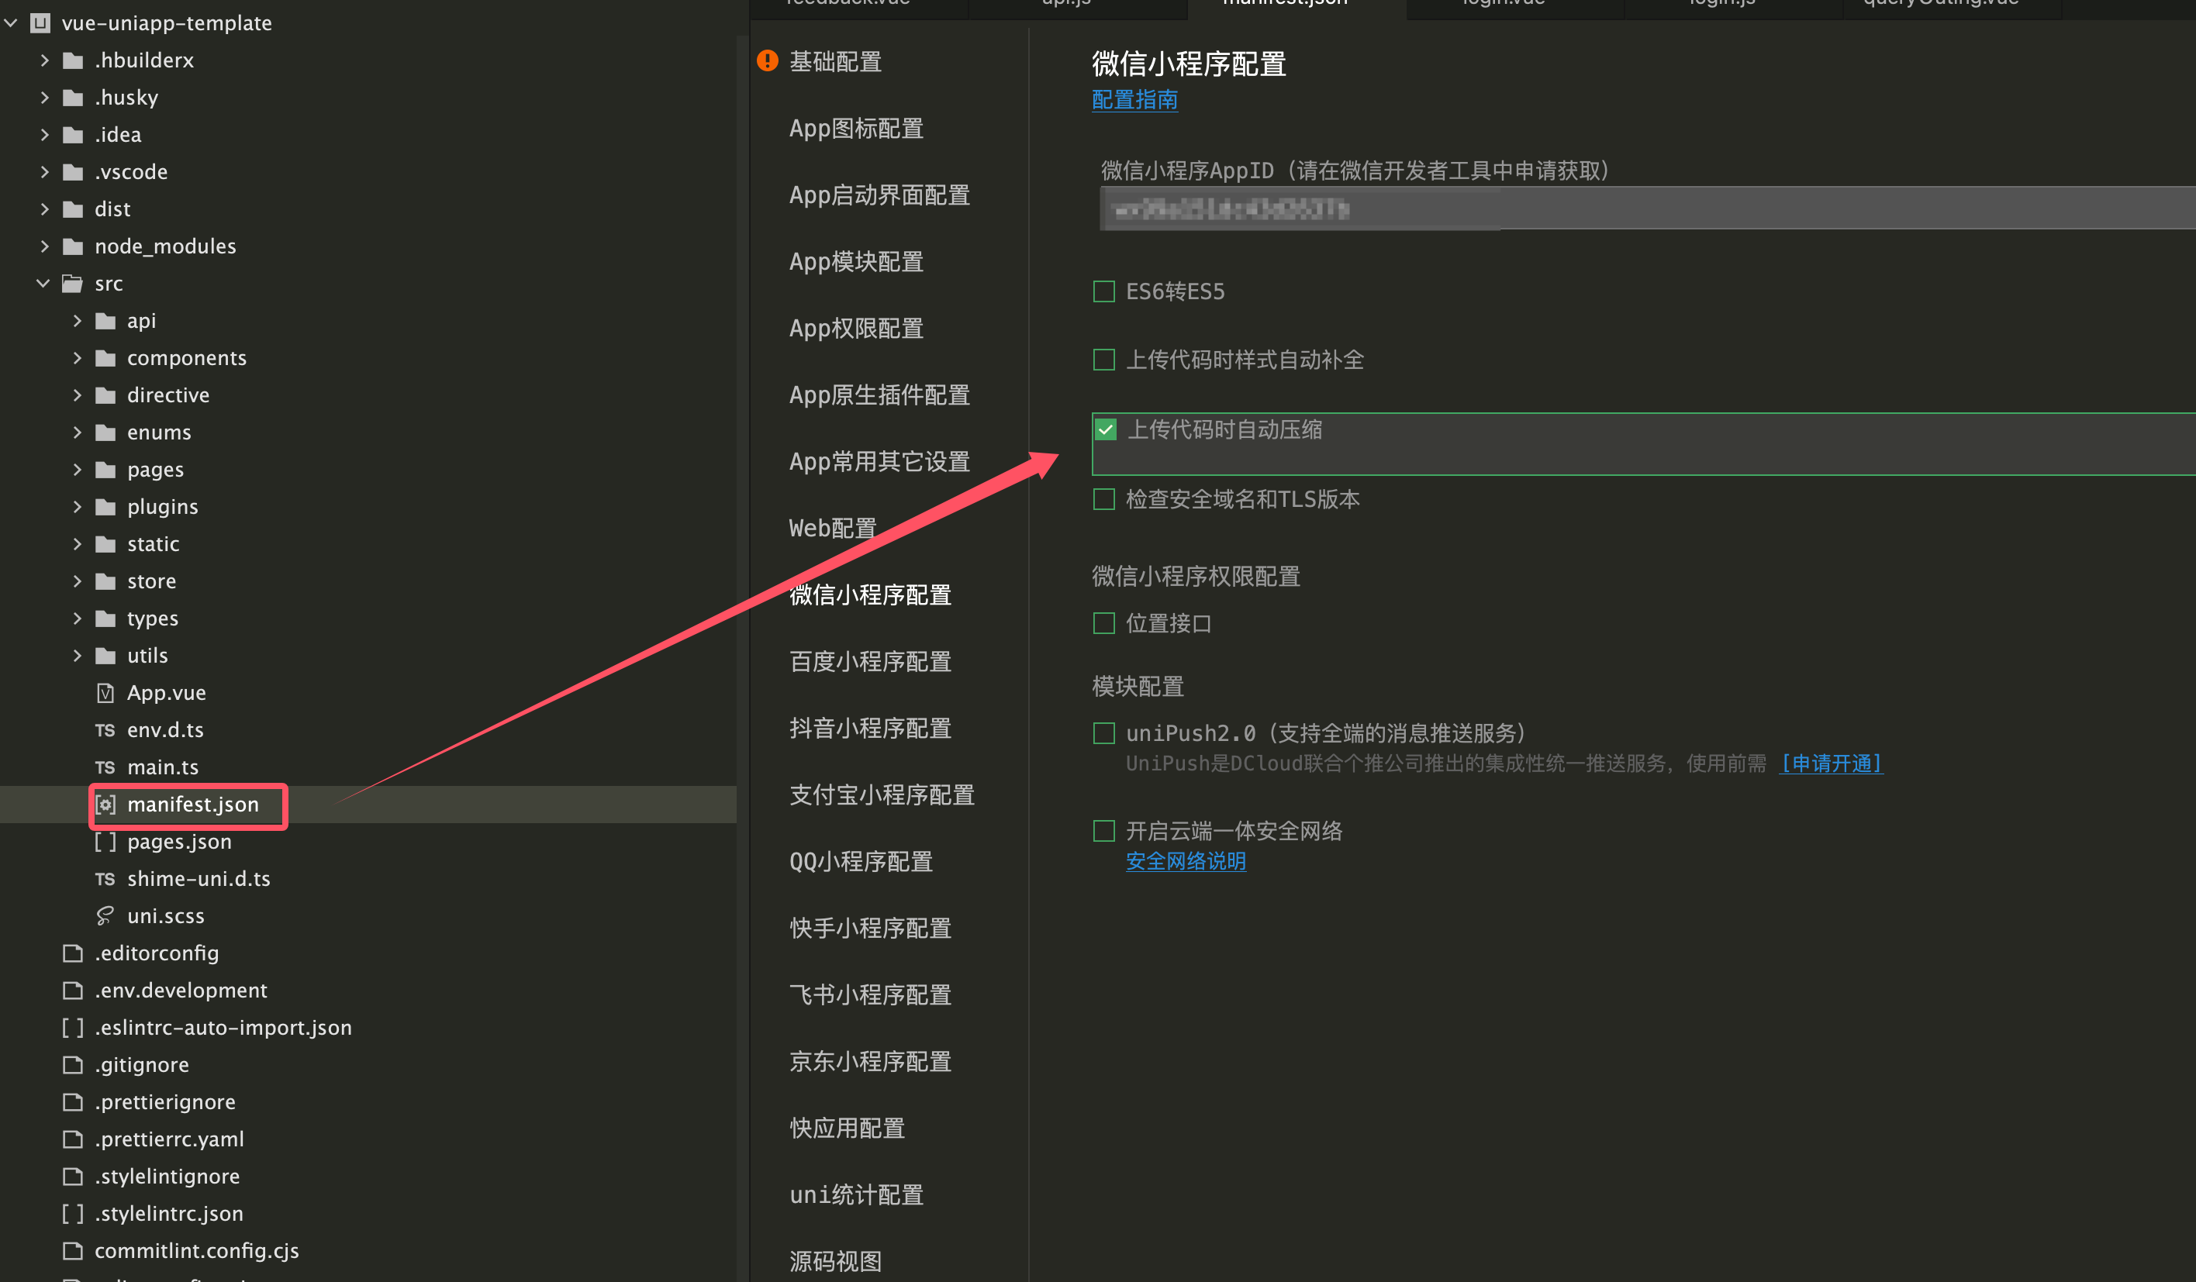Open the App权限配置 section
Viewport: 2196px width, 1282px height.
pyautogui.click(x=856, y=329)
